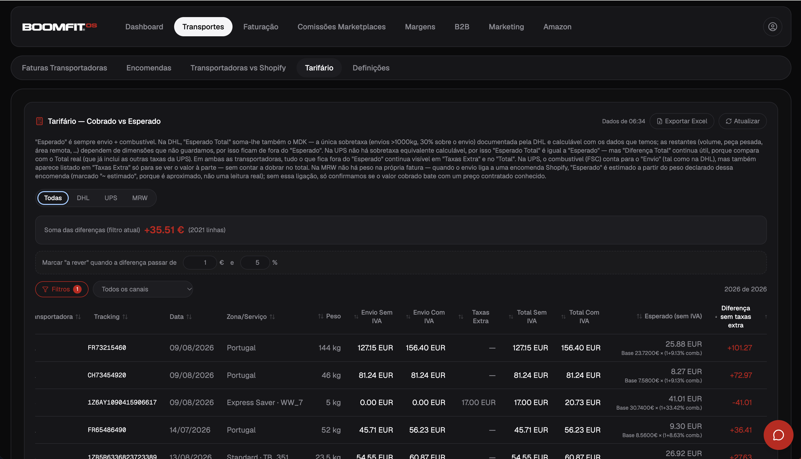Open Transportadoras vs Shopify subtab
This screenshot has height=459, width=801.
[238, 68]
